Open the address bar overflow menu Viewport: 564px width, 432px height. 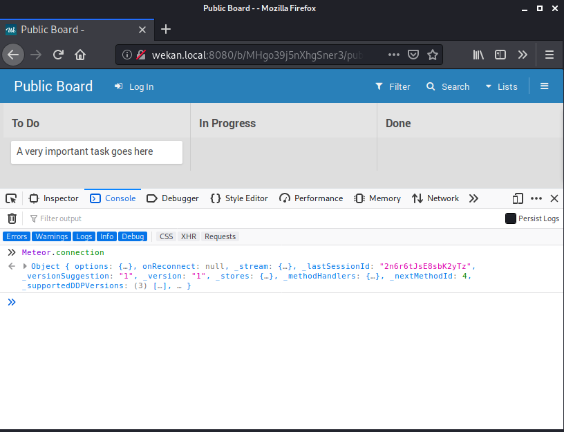pos(394,55)
